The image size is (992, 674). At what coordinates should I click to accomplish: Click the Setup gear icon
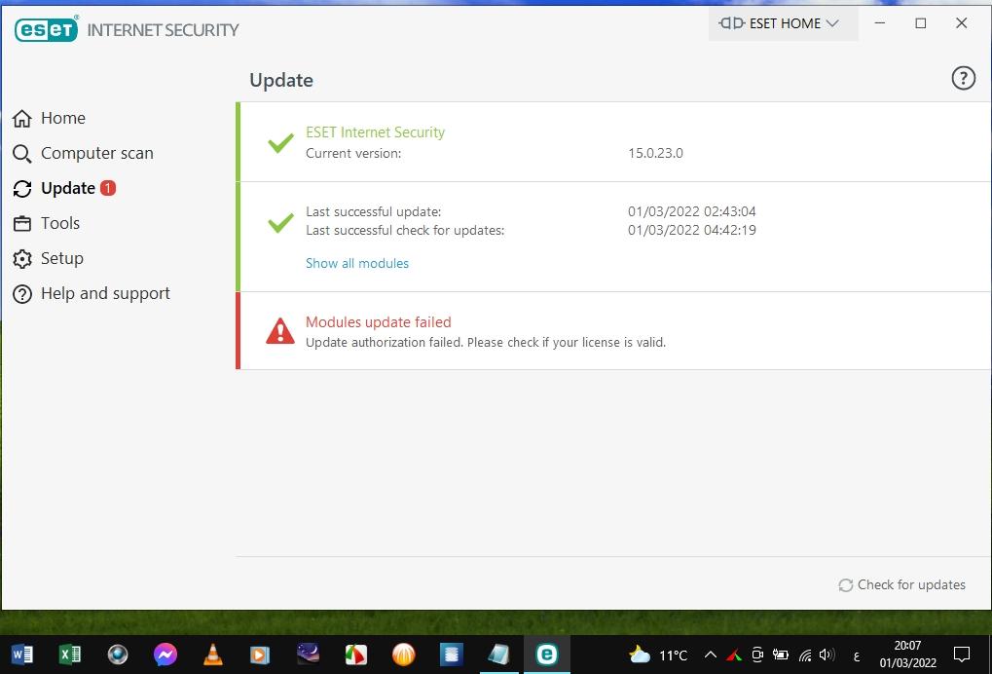click(22, 259)
